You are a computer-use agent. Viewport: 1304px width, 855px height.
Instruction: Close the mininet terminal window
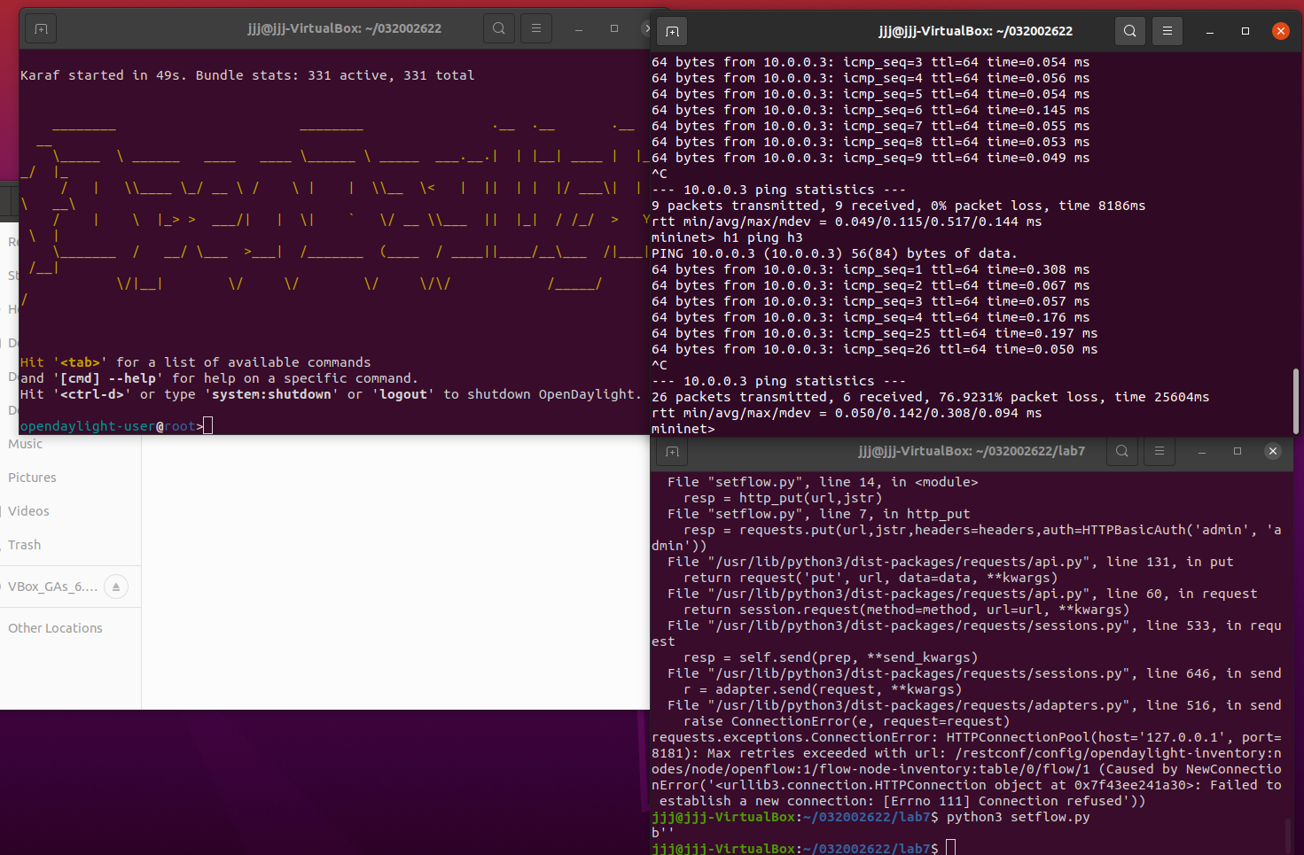coord(1281,31)
